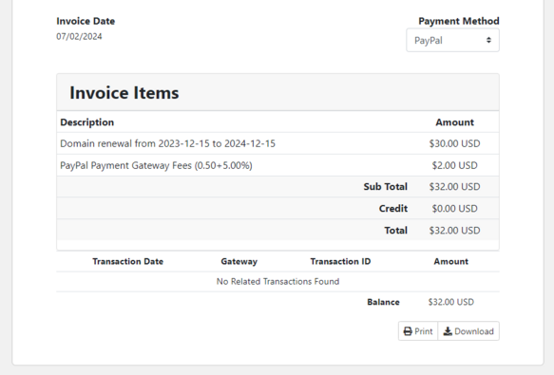
Task: Click the Credit amount $0.00 USD
Action: 454,208
